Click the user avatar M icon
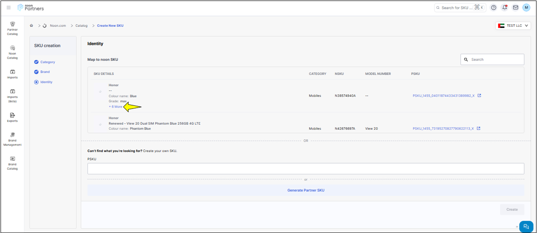 [526, 8]
